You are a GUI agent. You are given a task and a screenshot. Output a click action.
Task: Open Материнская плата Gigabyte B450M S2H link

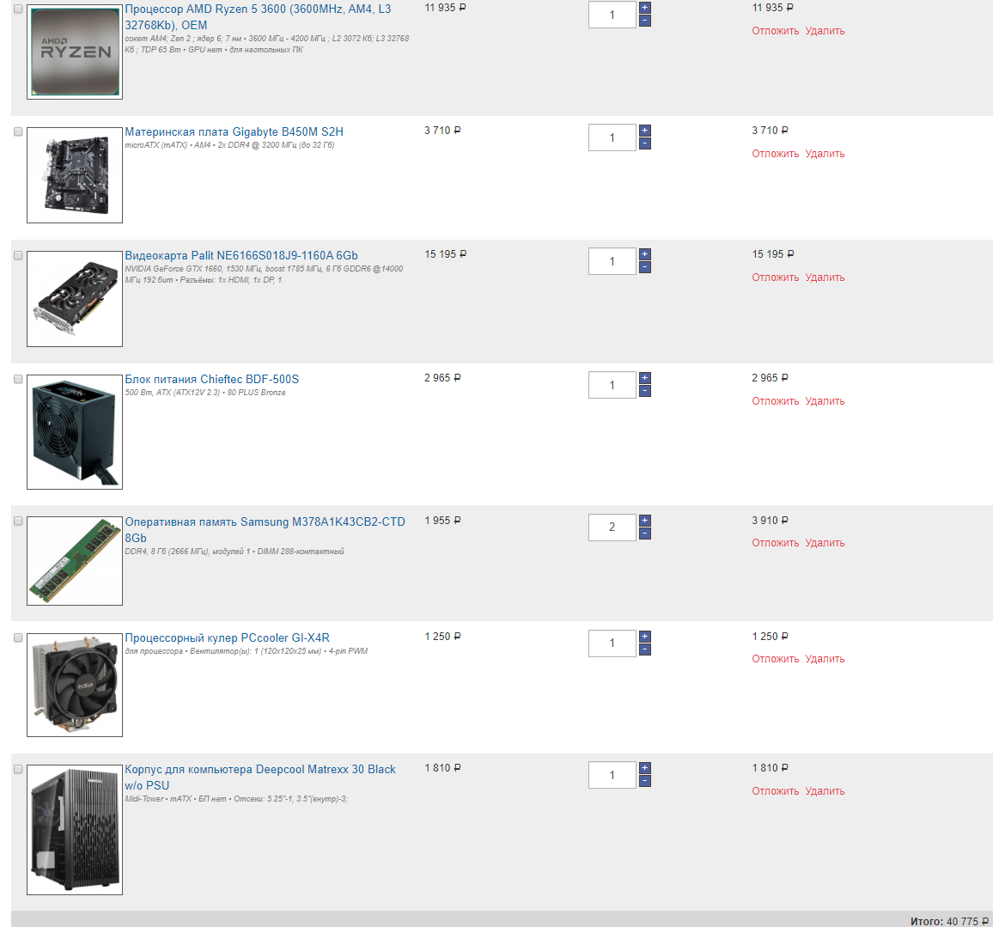tap(234, 131)
